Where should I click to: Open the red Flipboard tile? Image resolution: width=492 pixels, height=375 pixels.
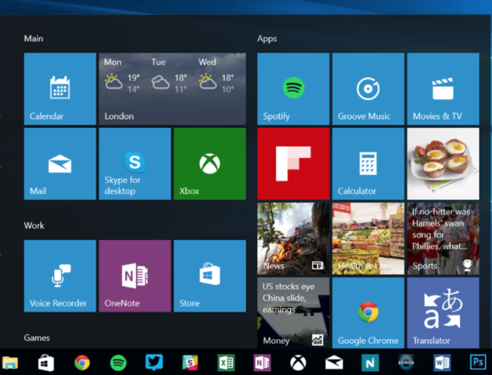tap(293, 163)
